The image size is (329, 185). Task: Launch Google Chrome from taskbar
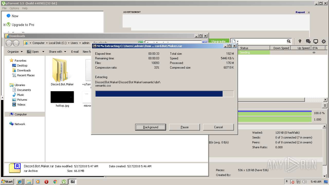(55, 182)
